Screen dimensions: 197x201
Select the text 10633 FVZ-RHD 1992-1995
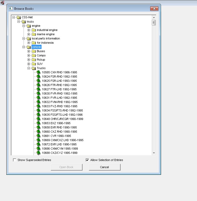(x=59, y=106)
